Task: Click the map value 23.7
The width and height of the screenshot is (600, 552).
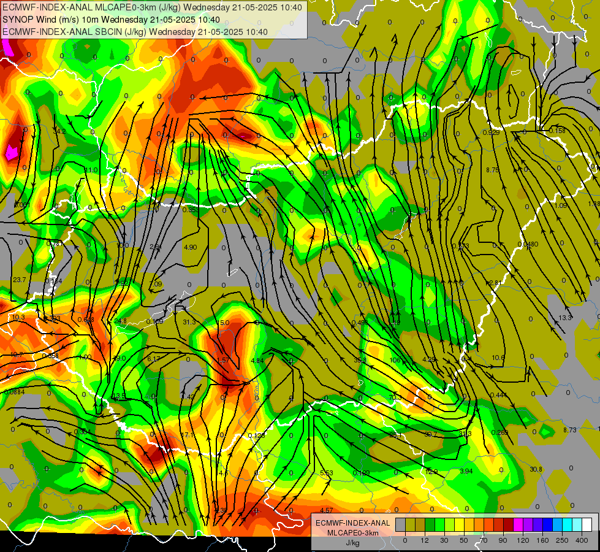Action: point(19,280)
